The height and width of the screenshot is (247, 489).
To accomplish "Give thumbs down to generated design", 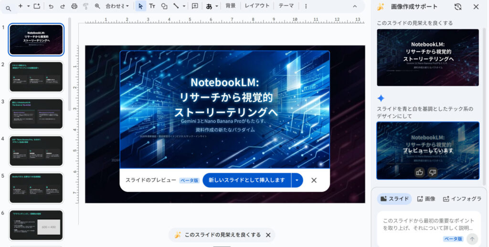I will 433,172.
